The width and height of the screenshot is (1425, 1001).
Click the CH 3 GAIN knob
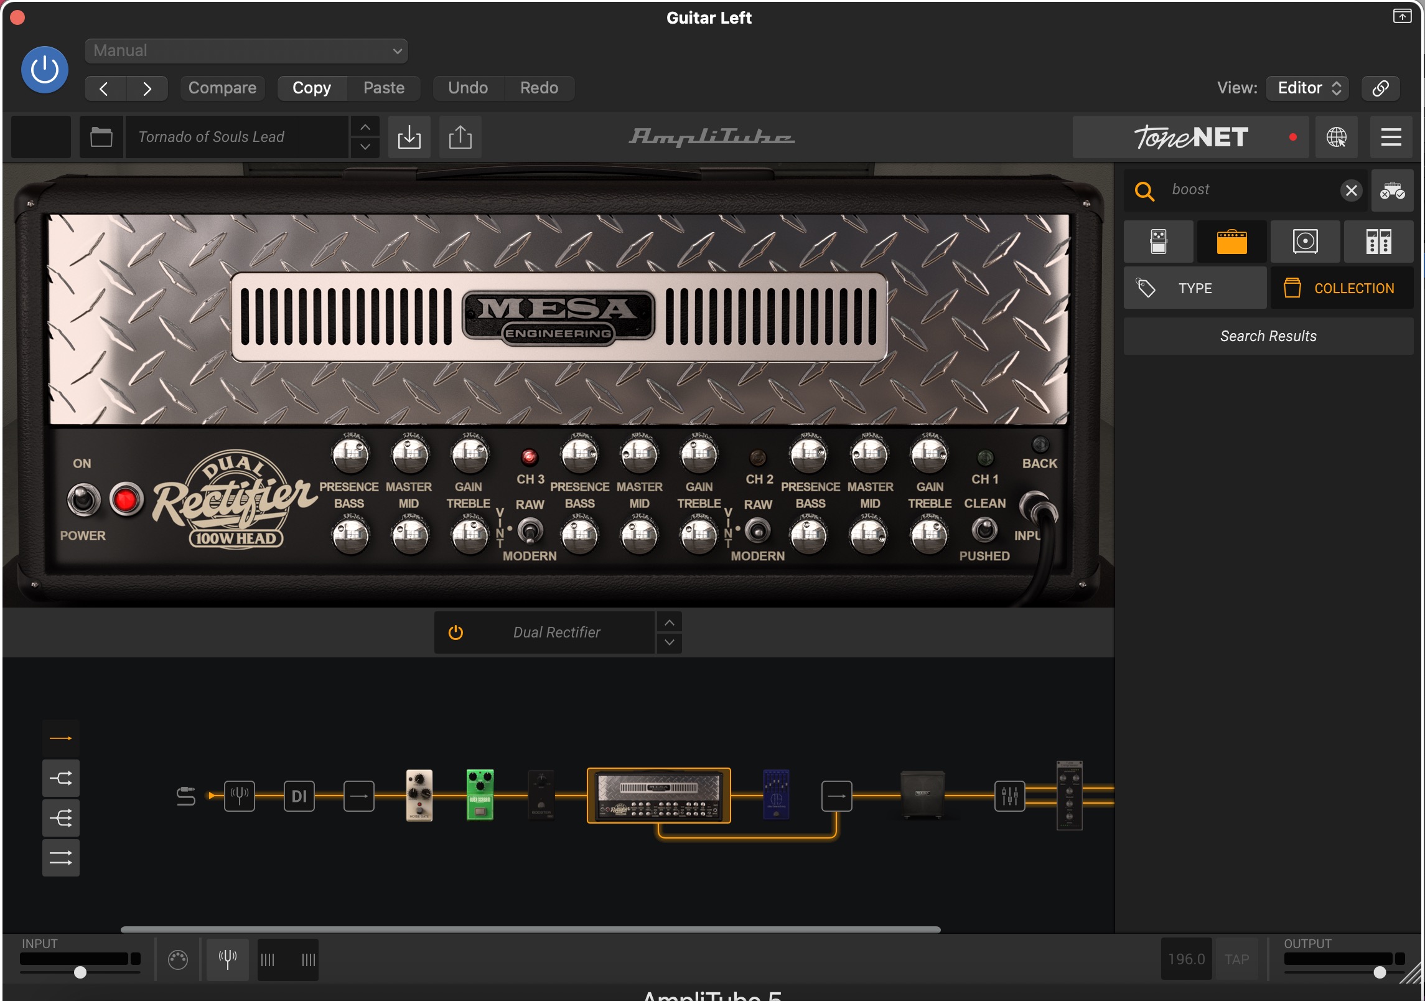470,454
